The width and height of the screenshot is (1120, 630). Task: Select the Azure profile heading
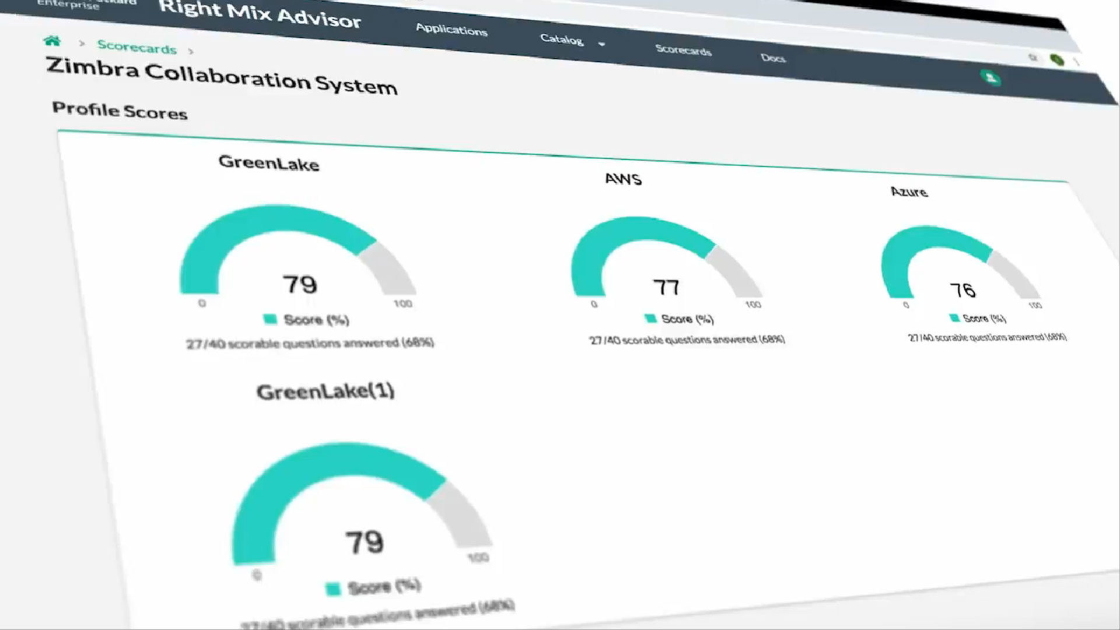click(x=909, y=191)
